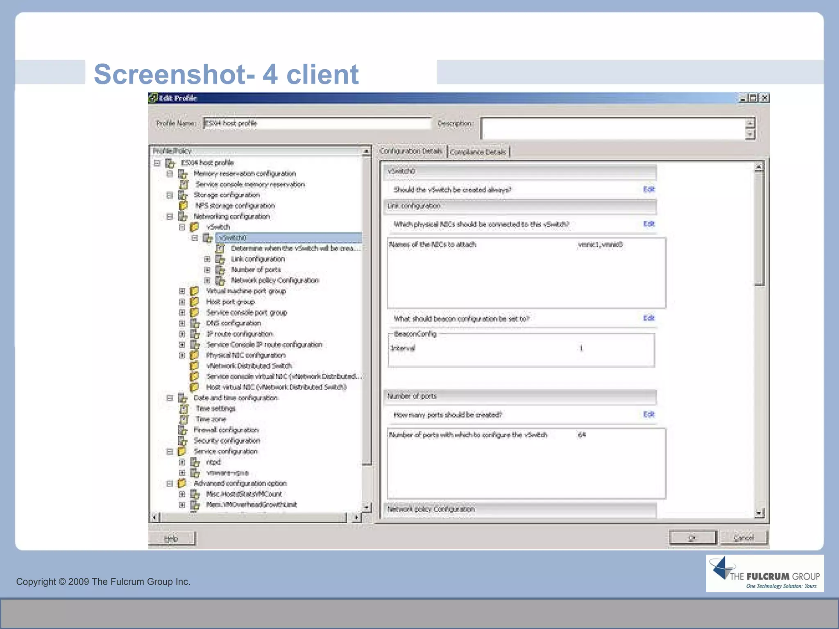Click the ES04 host profile root icon
839x629 pixels.
[x=170, y=163]
